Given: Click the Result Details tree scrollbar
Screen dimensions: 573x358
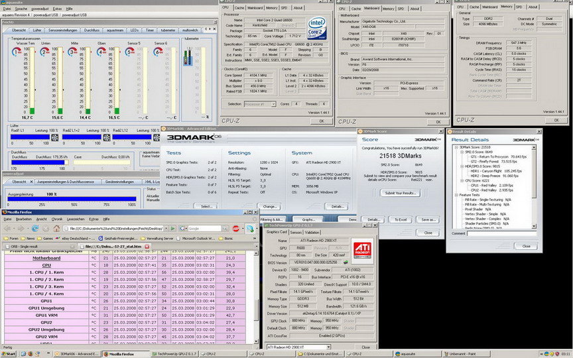Looking at the screenshot, I should pos(534,187).
